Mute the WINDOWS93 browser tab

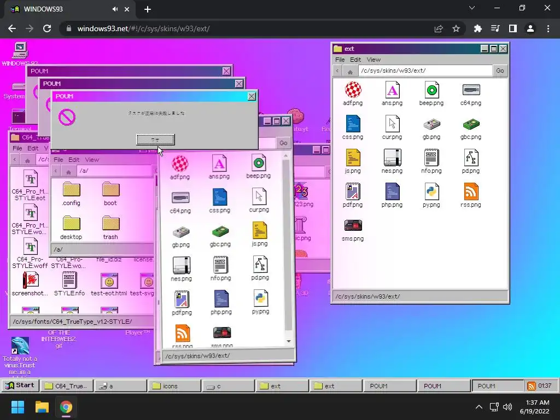[x=115, y=9]
